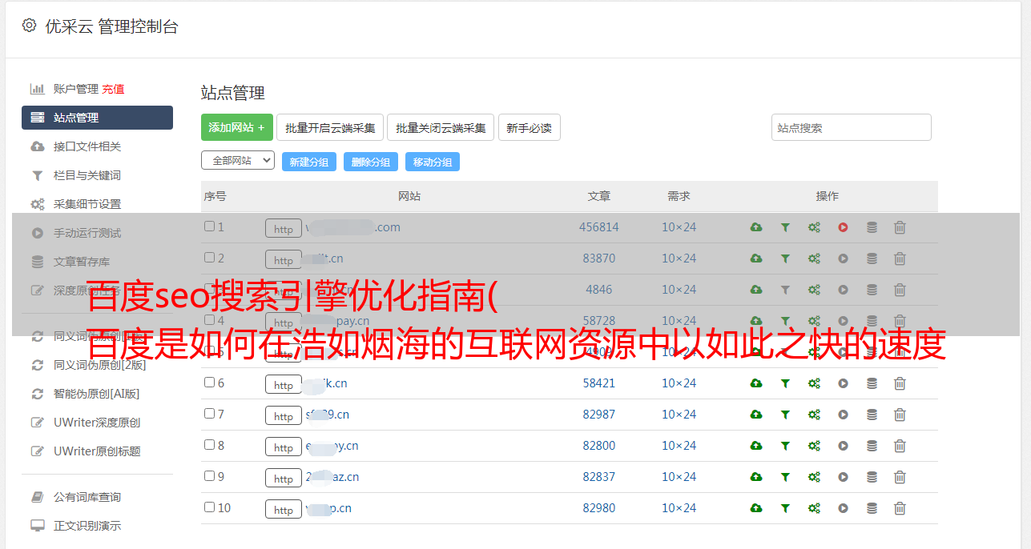The height and width of the screenshot is (549, 1031).
Task: Click the play icon in row 9
Action: coord(843,477)
